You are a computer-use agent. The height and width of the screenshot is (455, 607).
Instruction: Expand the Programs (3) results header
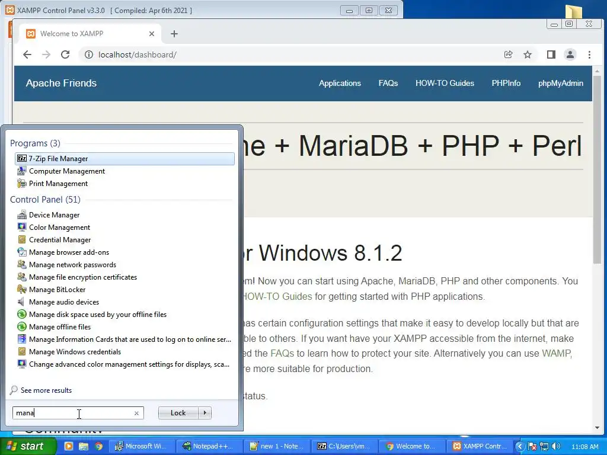pyautogui.click(x=35, y=143)
